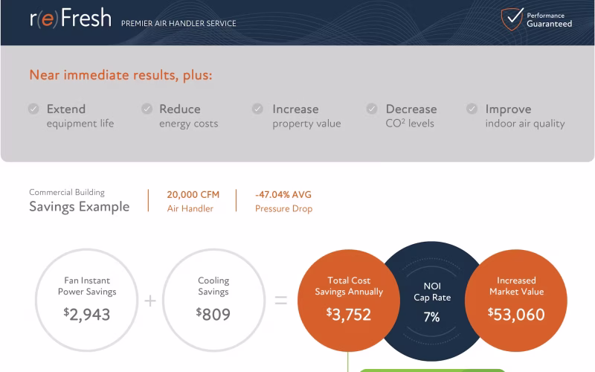
Task: Click the checkmark icon beside Reduce
Action: pos(147,109)
